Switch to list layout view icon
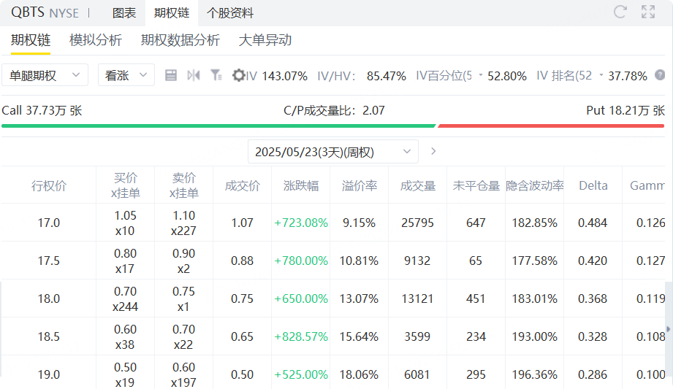Viewport: 673px width, 389px height. (x=171, y=75)
